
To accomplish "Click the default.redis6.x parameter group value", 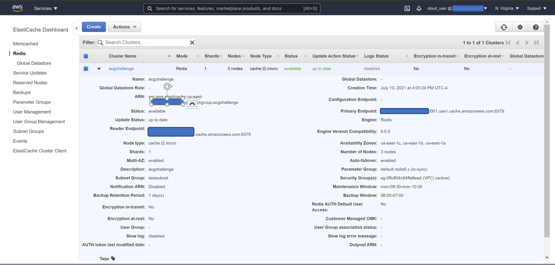I will click(x=404, y=170).
